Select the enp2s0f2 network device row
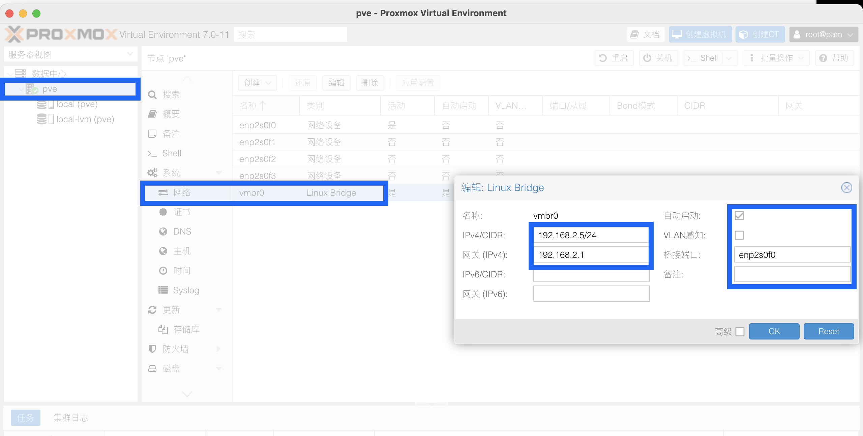863x436 pixels. pyautogui.click(x=545, y=159)
